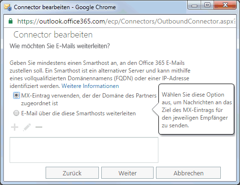This screenshot has width=240, height=185.
Task: Select the MX-Eintrag verwenden radio button
Action: tap(16, 96)
